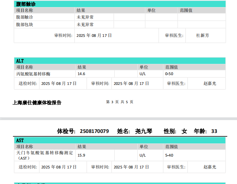Image resolution: width=237 pixels, height=184 pixels.
Task: Click the page indicator 第 3 页 共 5 页
Action: point(120,102)
